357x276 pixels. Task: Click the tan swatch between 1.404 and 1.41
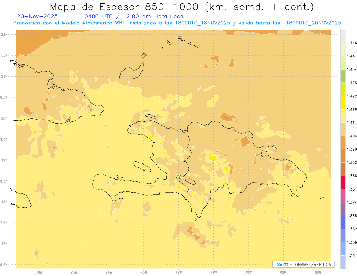tap(343, 129)
